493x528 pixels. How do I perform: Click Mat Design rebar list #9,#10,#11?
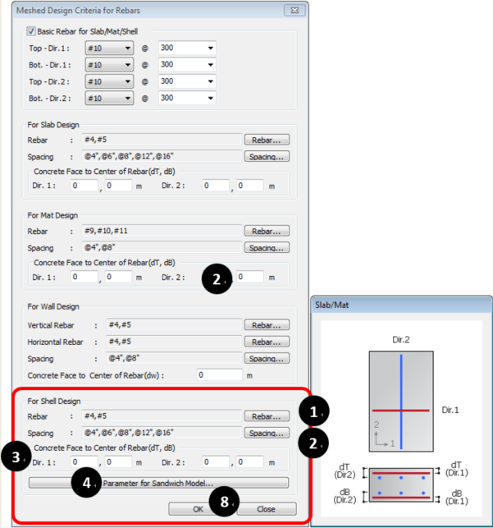tap(162, 231)
